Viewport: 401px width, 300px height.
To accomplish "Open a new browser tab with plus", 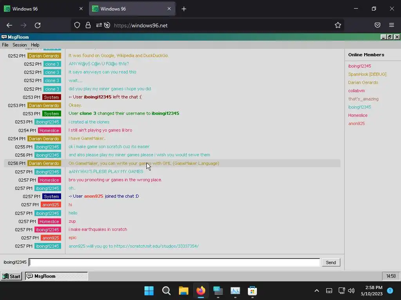I will [184, 9].
